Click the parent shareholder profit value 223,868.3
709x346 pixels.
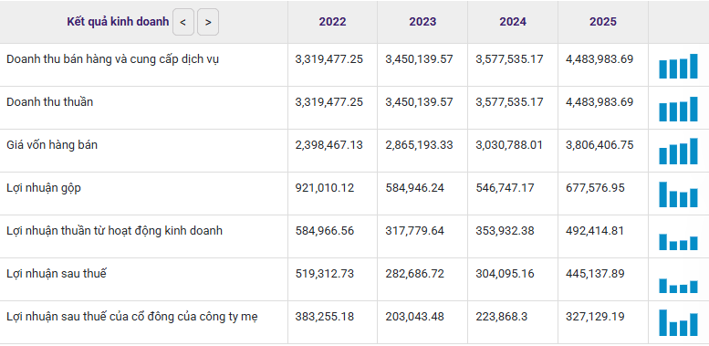(502, 317)
